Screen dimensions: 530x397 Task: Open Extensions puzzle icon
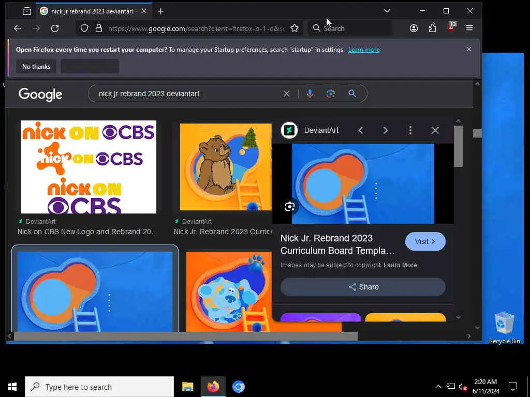[432, 28]
